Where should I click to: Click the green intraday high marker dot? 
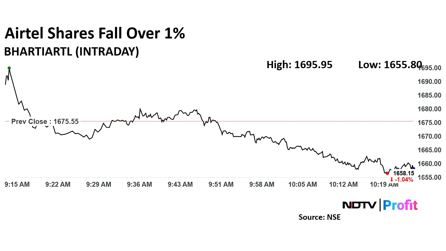9,68
